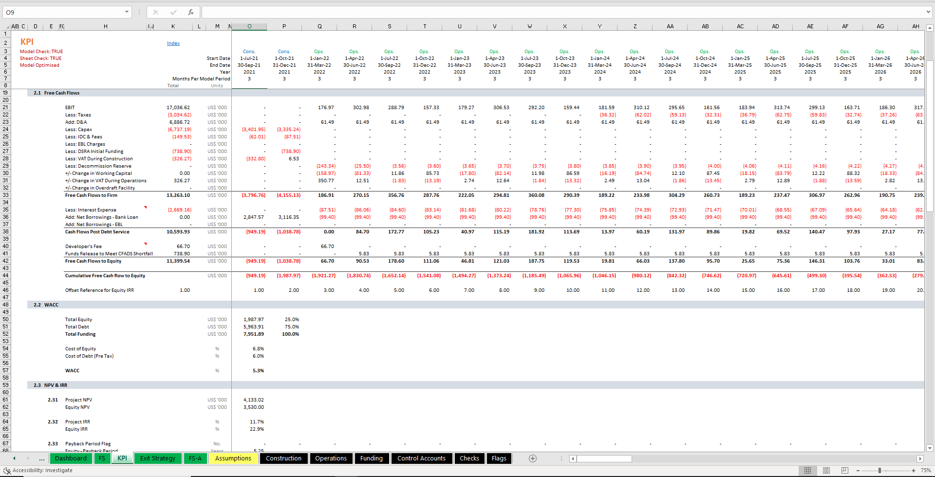Open the Construction sheet tab
Viewport: 935px width, 477px height.
284,458
